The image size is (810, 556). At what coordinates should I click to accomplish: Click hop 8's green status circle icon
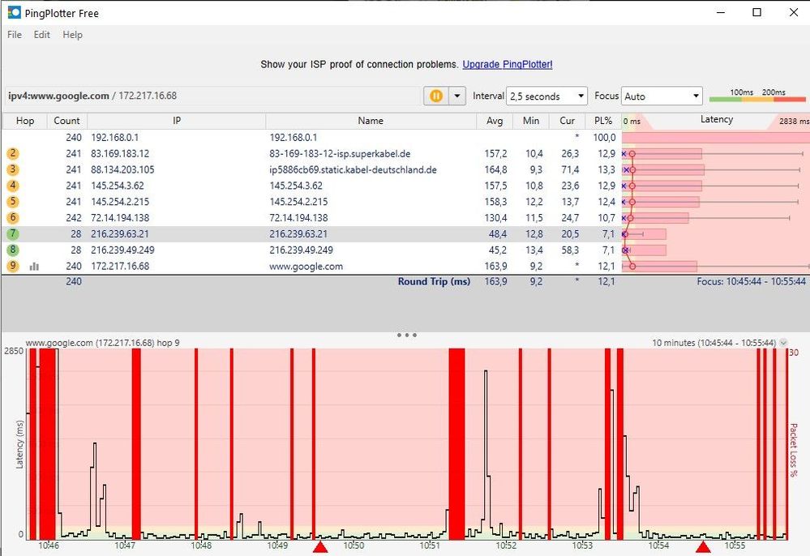12,250
